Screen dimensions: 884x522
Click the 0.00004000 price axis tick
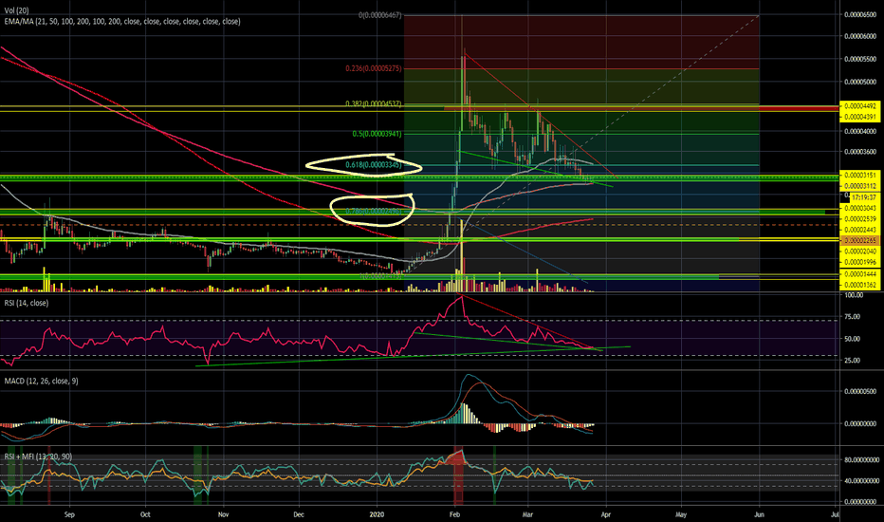pos(860,132)
